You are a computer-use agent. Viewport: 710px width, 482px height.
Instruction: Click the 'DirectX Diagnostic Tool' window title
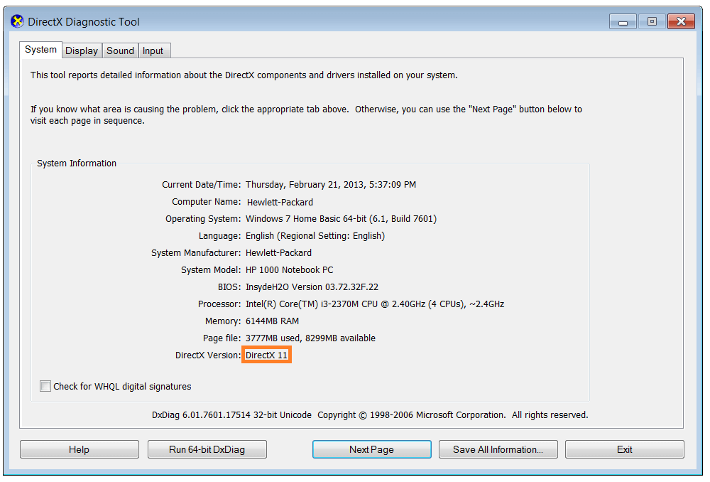click(x=84, y=22)
